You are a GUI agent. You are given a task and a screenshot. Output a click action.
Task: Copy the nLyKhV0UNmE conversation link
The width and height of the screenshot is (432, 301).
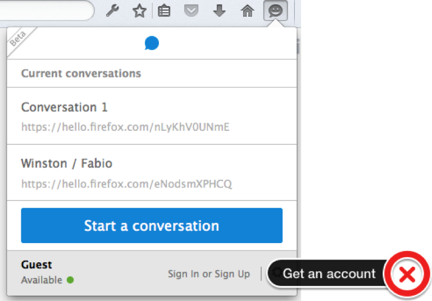click(x=125, y=127)
